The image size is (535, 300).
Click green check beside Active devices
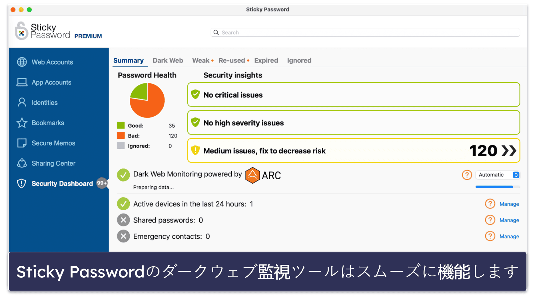point(123,204)
